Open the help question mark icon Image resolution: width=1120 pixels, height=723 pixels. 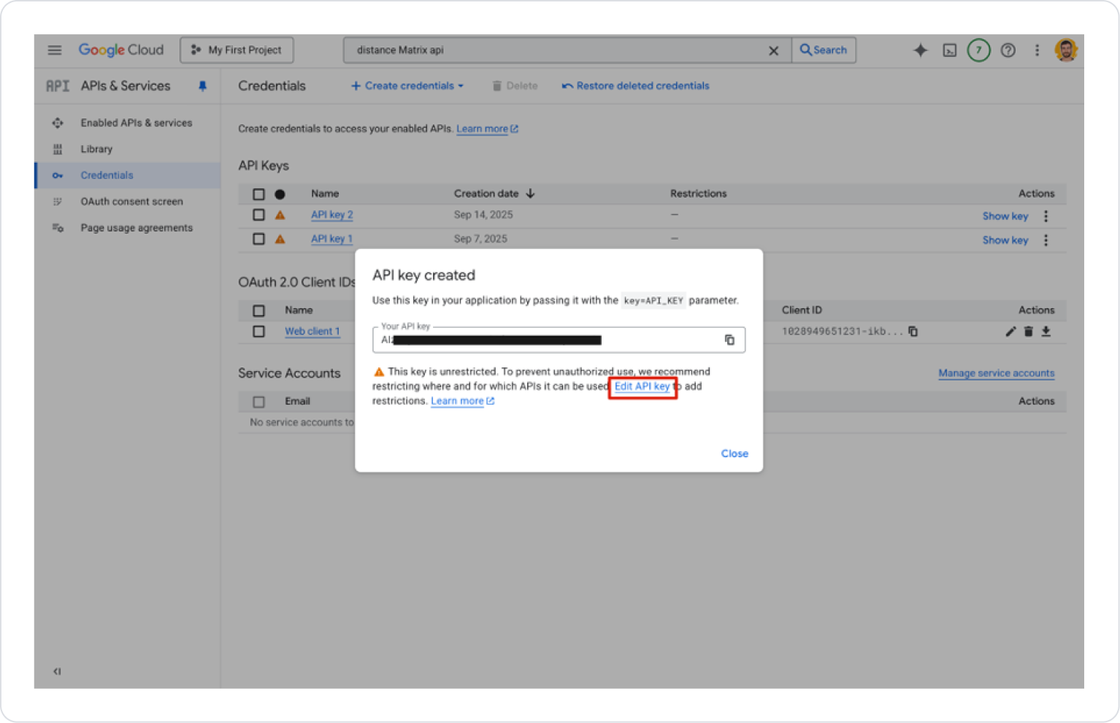pyautogui.click(x=1008, y=50)
